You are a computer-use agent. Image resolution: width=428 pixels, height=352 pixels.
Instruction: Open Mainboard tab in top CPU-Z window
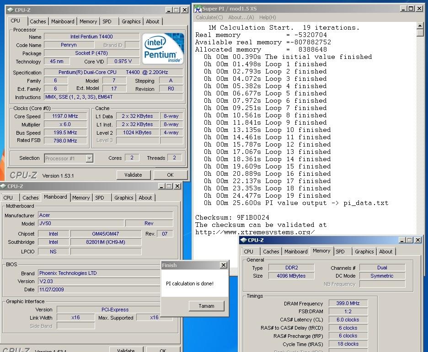tap(63, 21)
